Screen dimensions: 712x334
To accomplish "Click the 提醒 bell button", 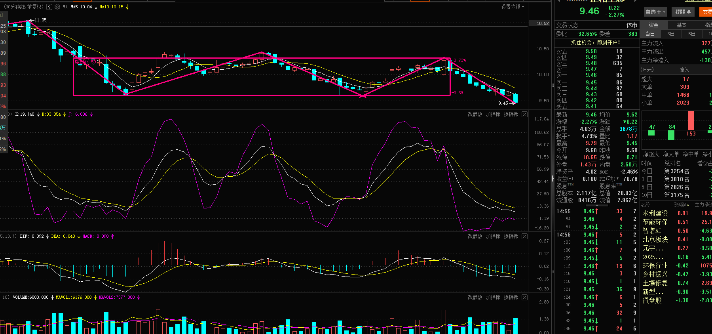I will pyautogui.click(x=683, y=12).
